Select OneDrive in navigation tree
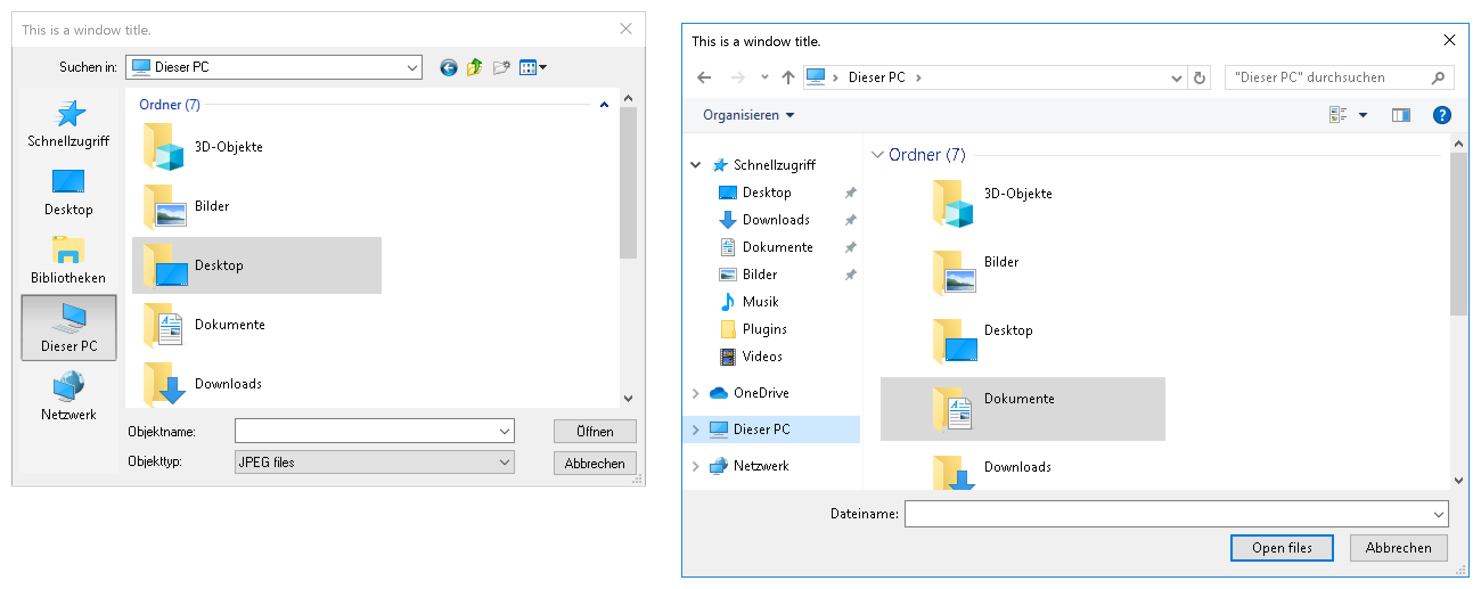Screen dimensions: 1481x589 [x=760, y=394]
